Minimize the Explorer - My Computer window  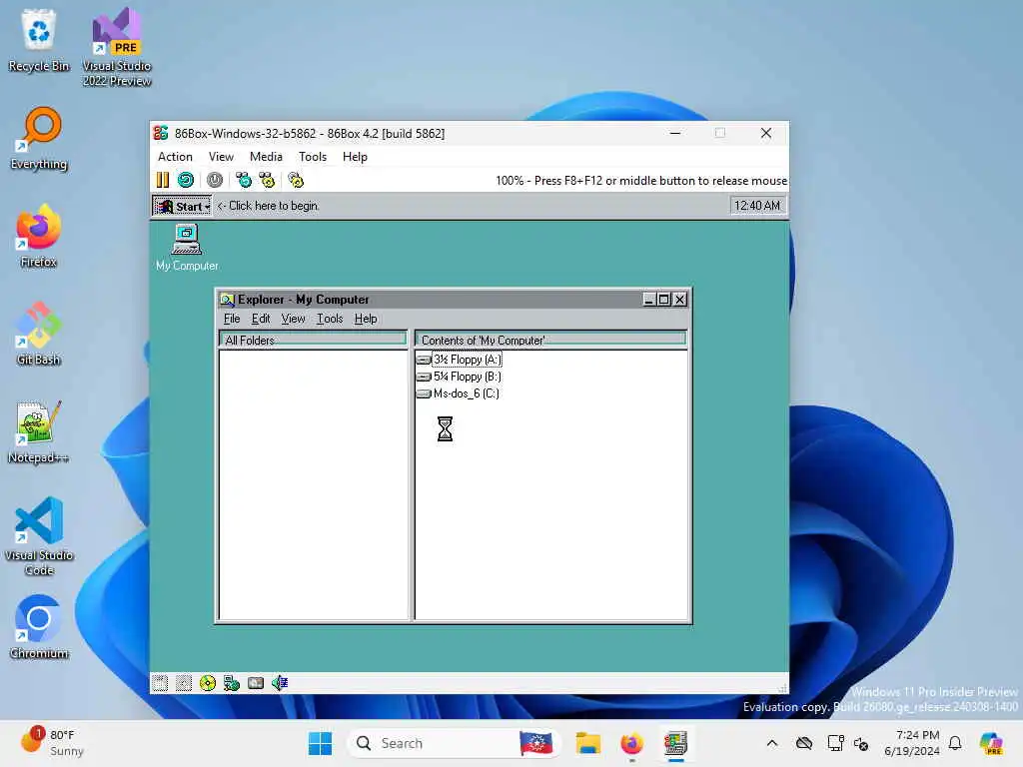649,300
